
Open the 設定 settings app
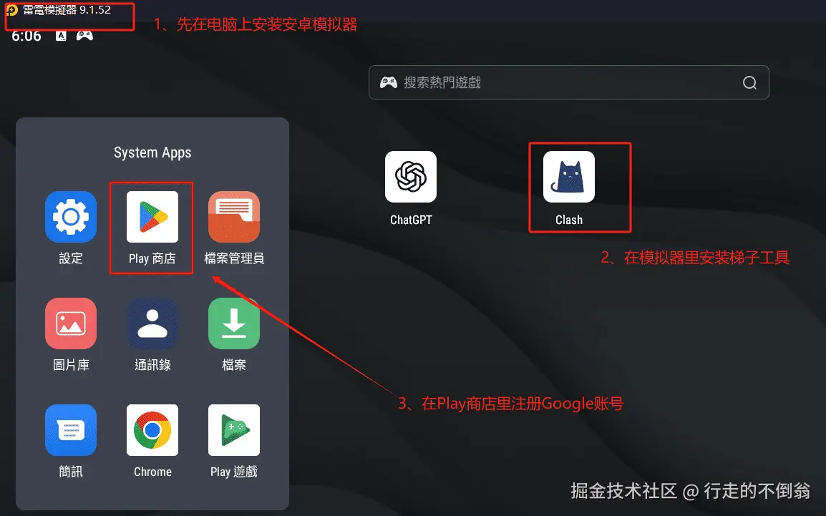click(x=70, y=216)
